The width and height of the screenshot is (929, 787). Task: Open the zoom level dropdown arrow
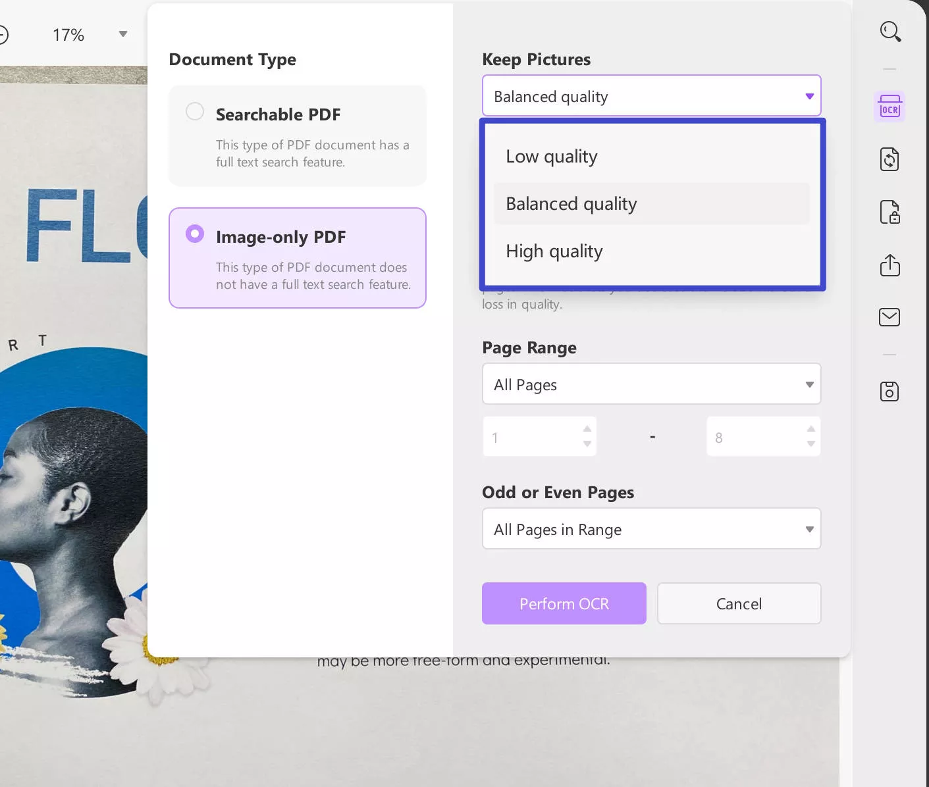[x=122, y=34]
